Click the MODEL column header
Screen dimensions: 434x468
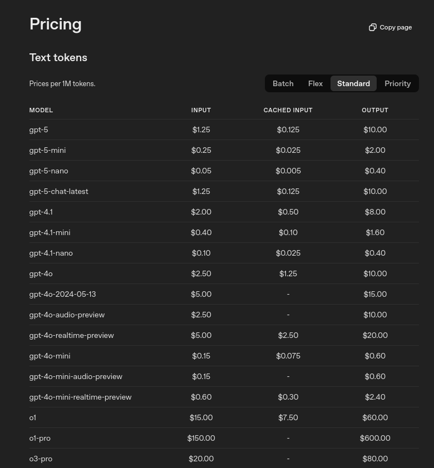click(x=41, y=110)
